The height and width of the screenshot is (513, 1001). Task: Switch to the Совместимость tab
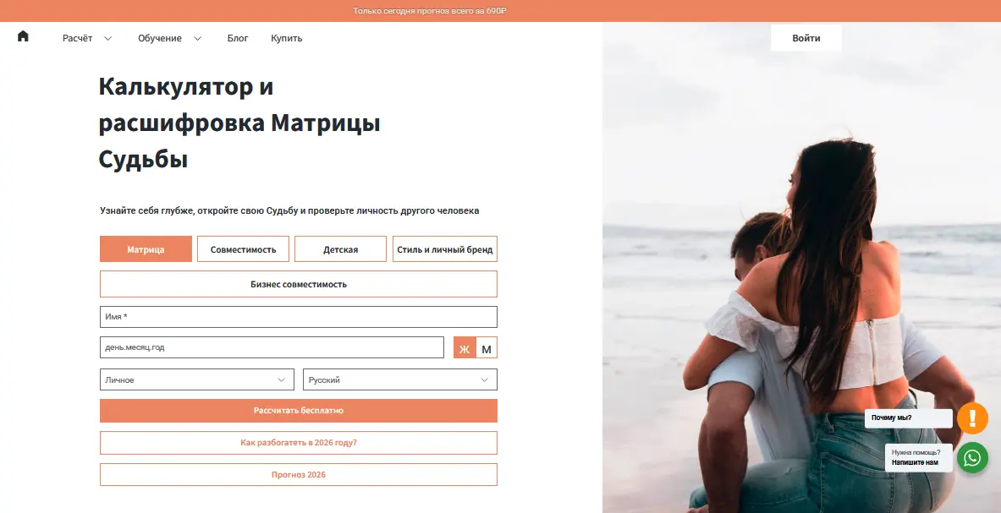coord(243,249)
